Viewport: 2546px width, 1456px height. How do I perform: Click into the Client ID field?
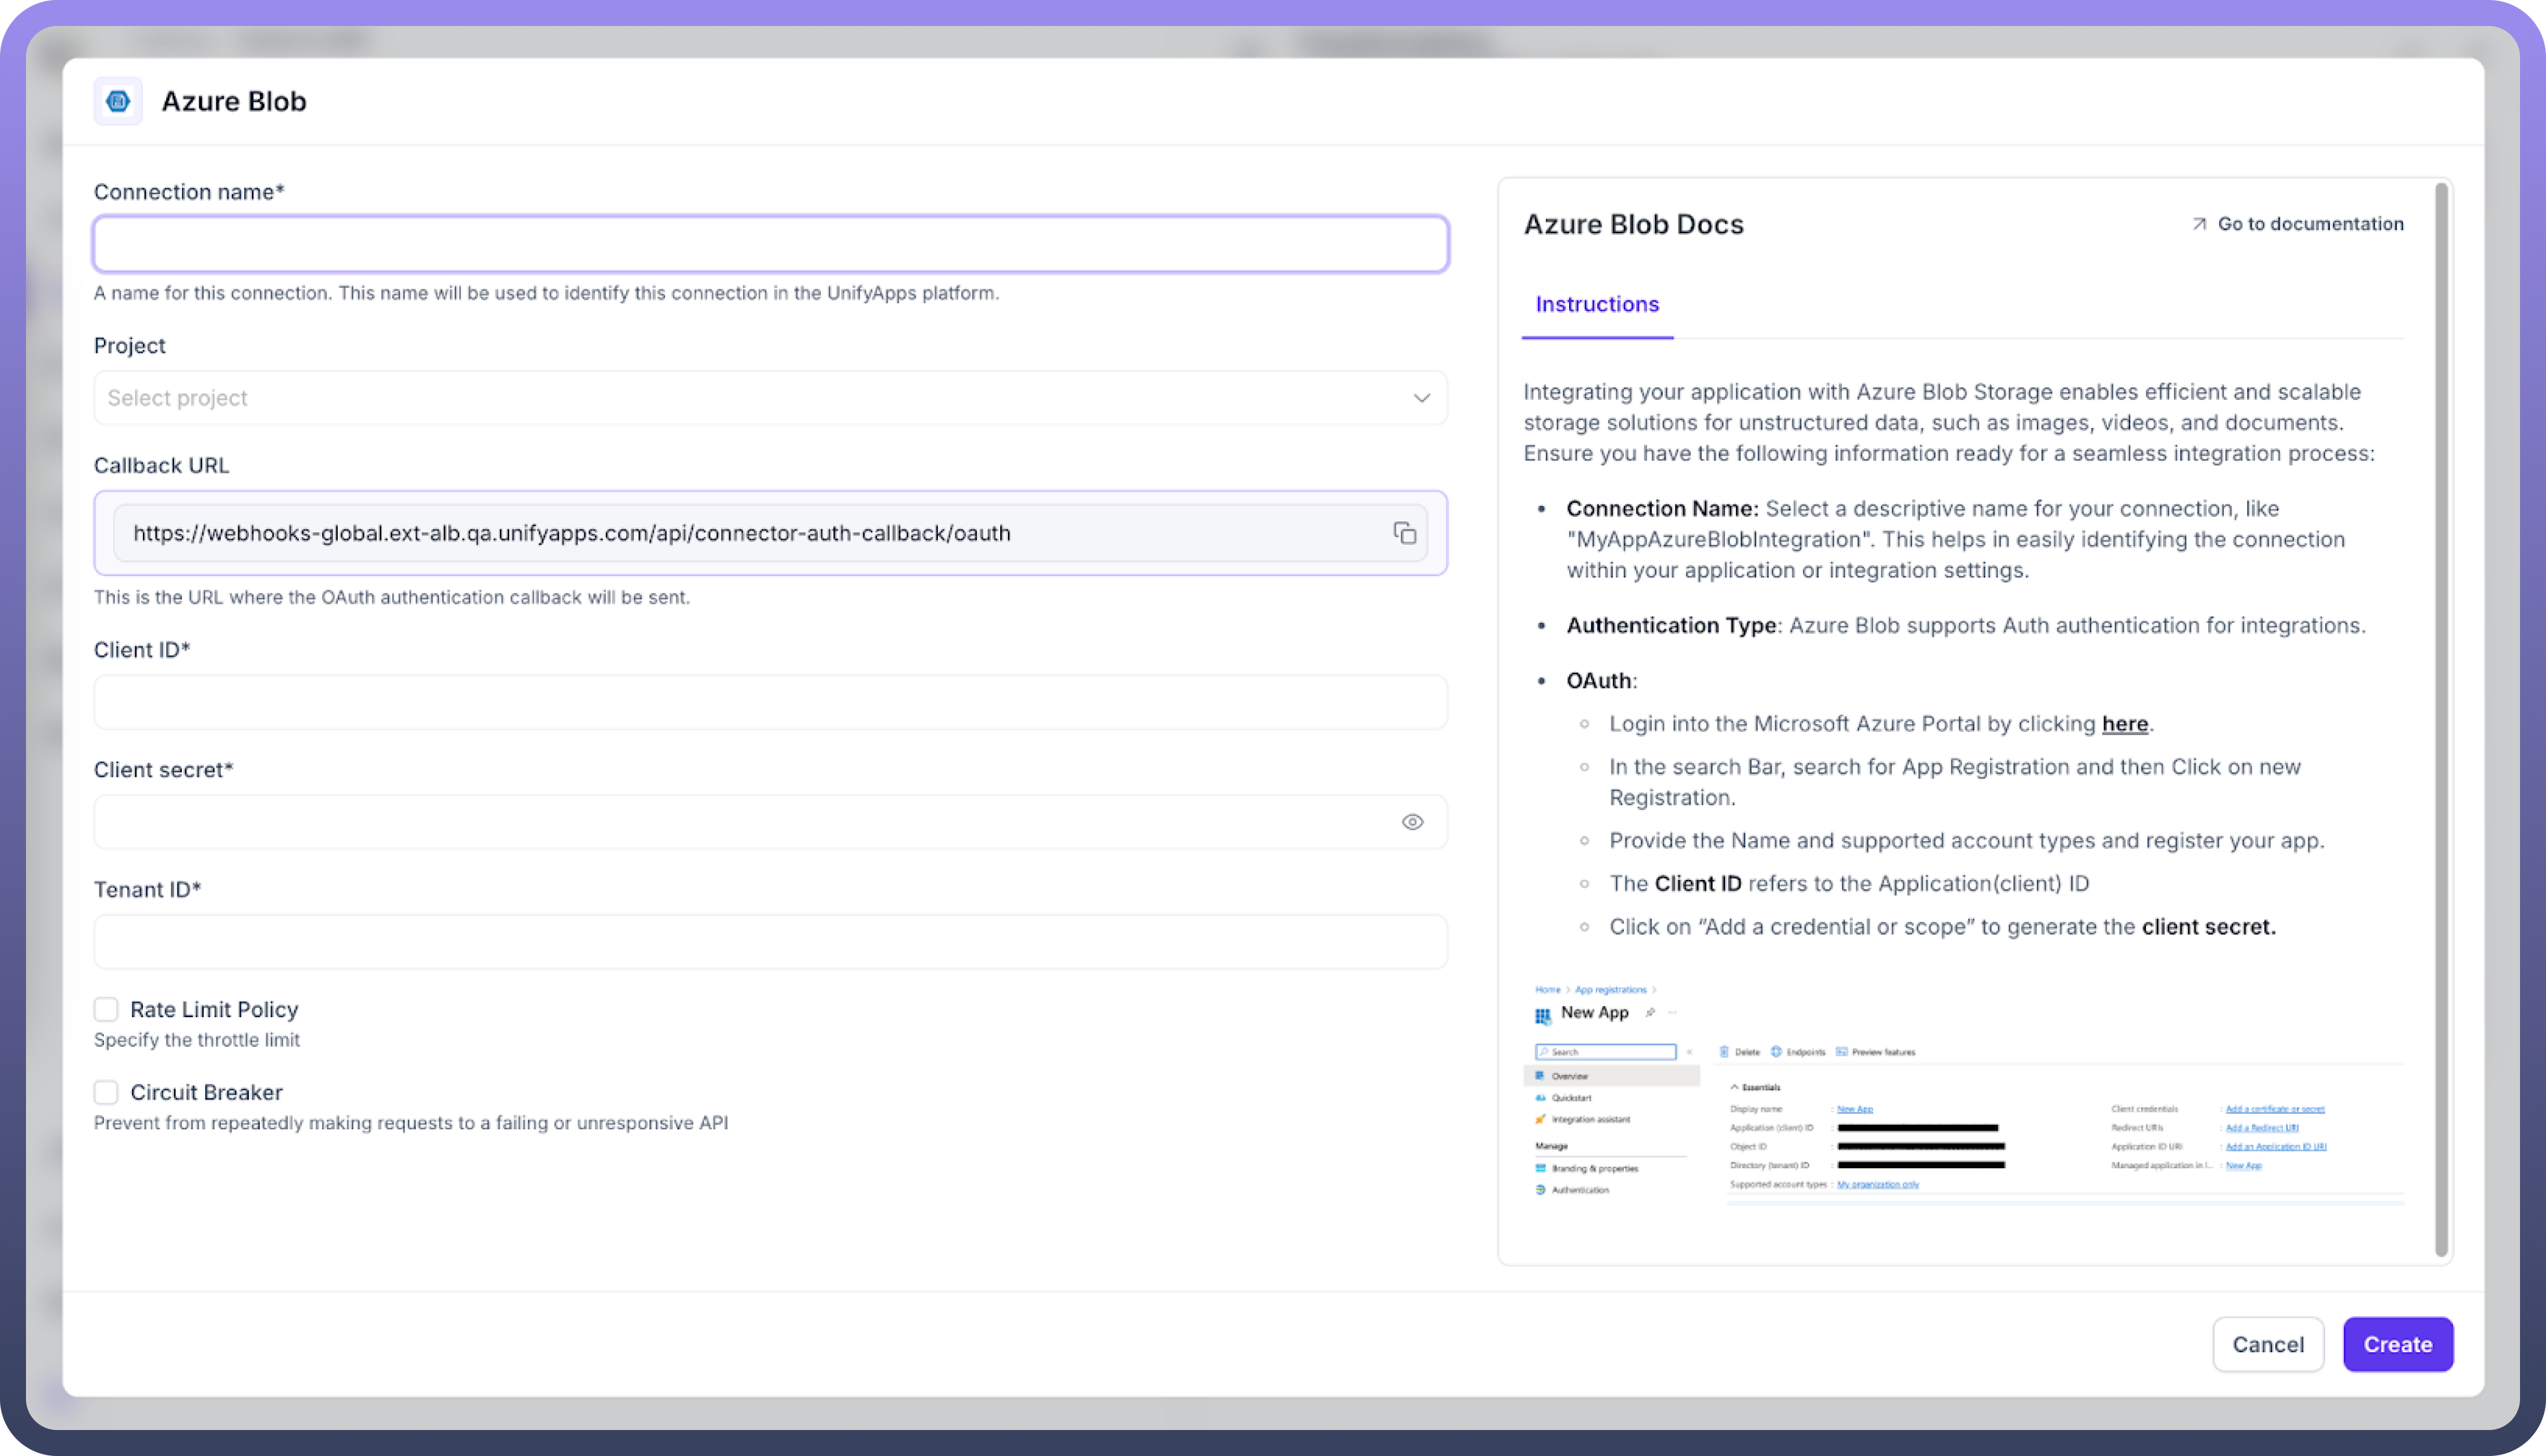tap(770, 702)
